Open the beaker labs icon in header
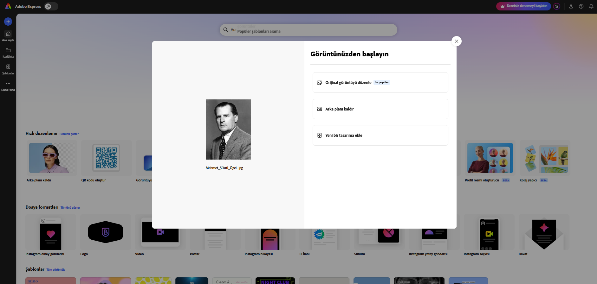 [x=571, y=6]
